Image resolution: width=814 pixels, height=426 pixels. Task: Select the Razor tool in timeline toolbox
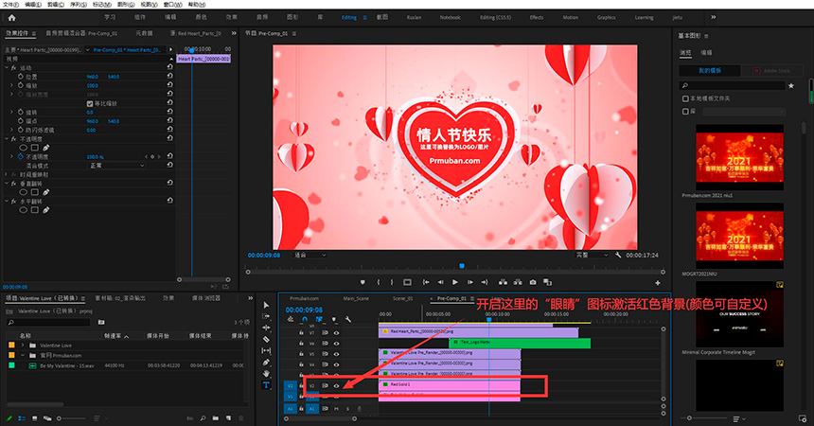(x=266, y=340)
